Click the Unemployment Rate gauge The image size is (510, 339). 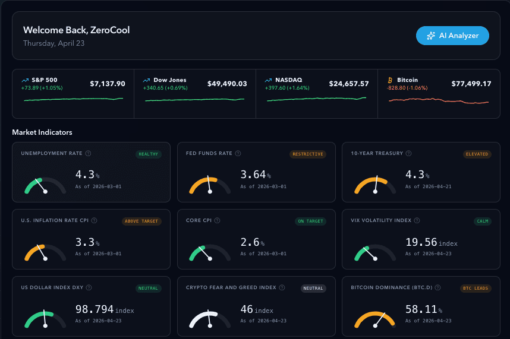(x=45, y=186)
